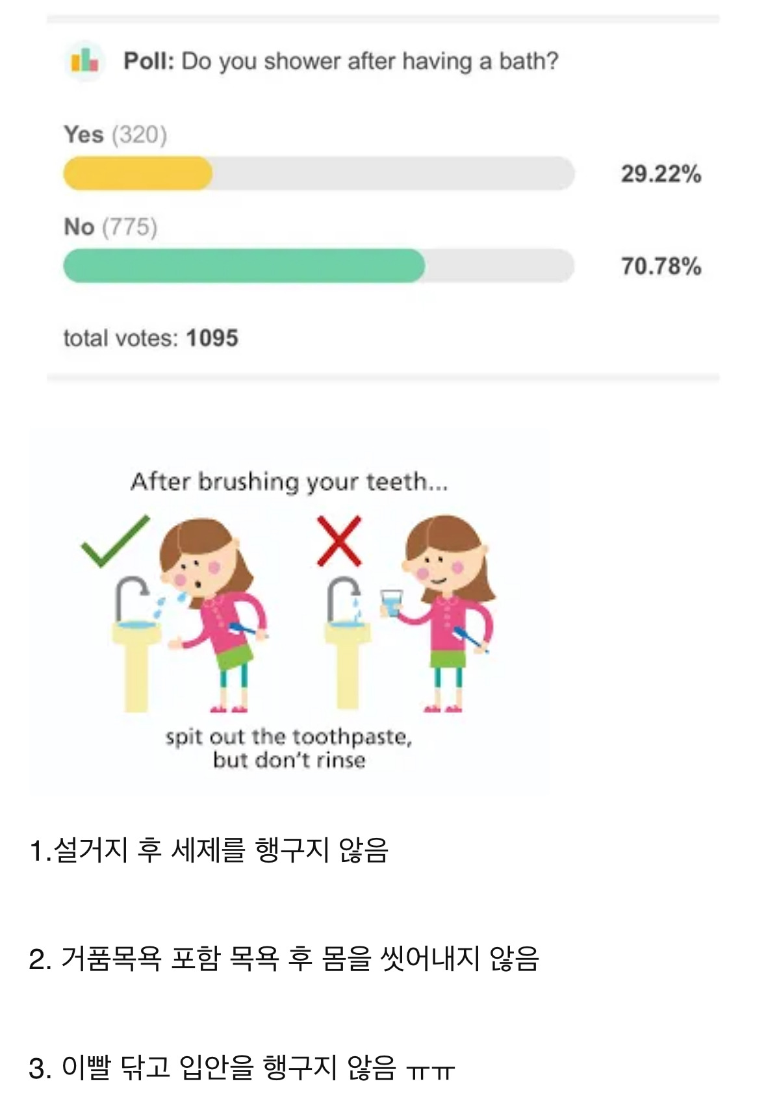The height and width of the screenshot is (1114, 766).
Task: Click the poll bar chart icon
Action: tap(84, 62)
